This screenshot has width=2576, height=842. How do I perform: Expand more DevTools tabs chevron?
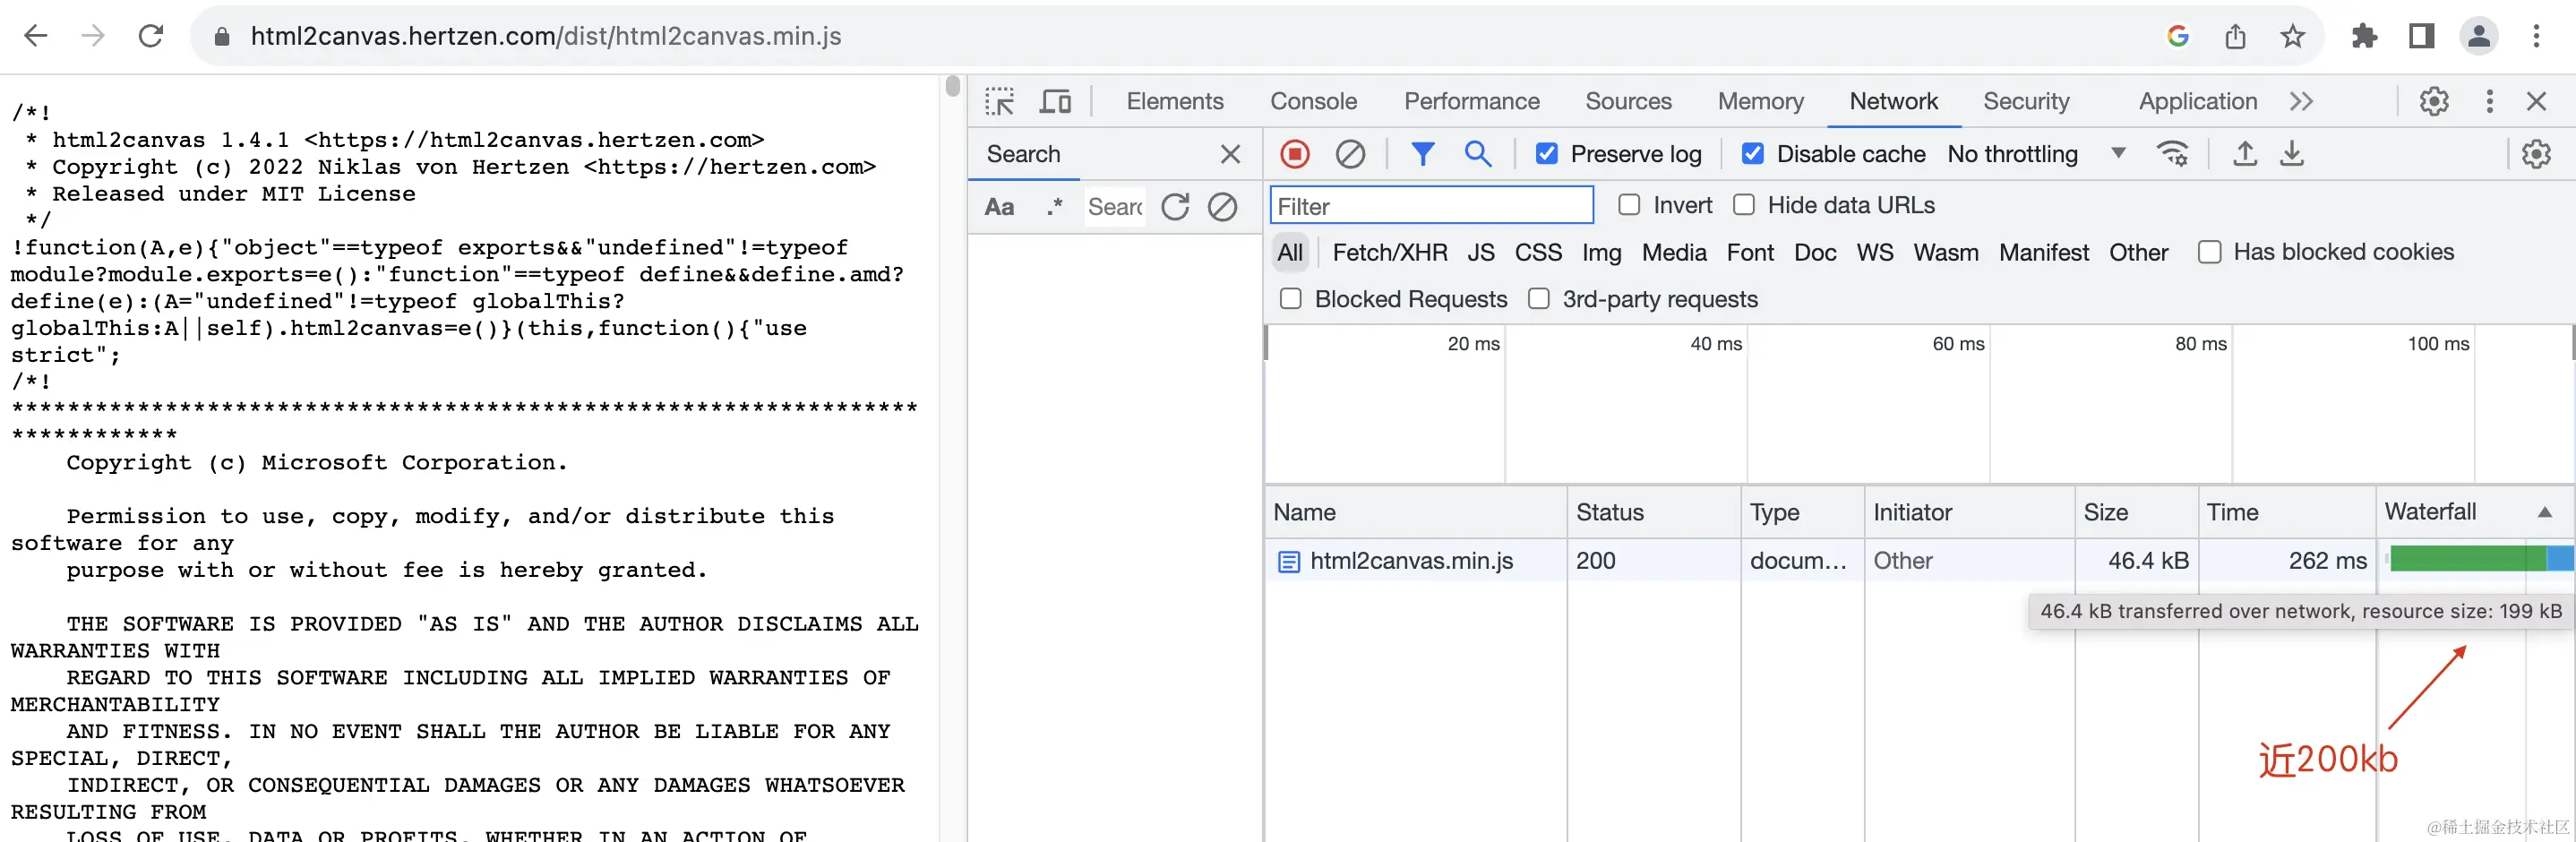pyautogui.click(x=2301, y=101)
